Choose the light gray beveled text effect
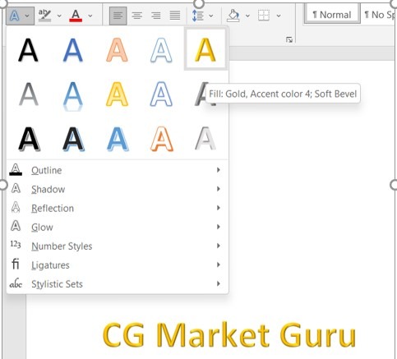The image size is (397, 359). pyautogui.click(x=205, y=139)
